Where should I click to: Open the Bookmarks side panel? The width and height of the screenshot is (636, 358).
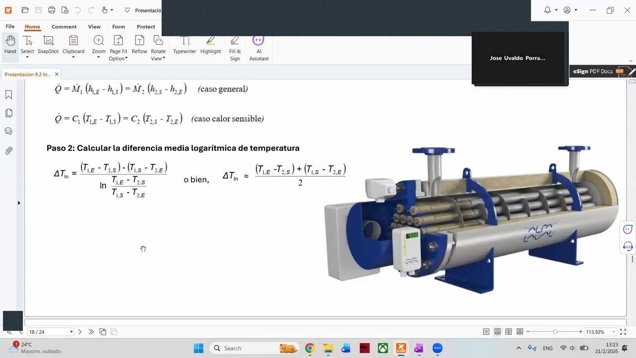tap(8, 94)
